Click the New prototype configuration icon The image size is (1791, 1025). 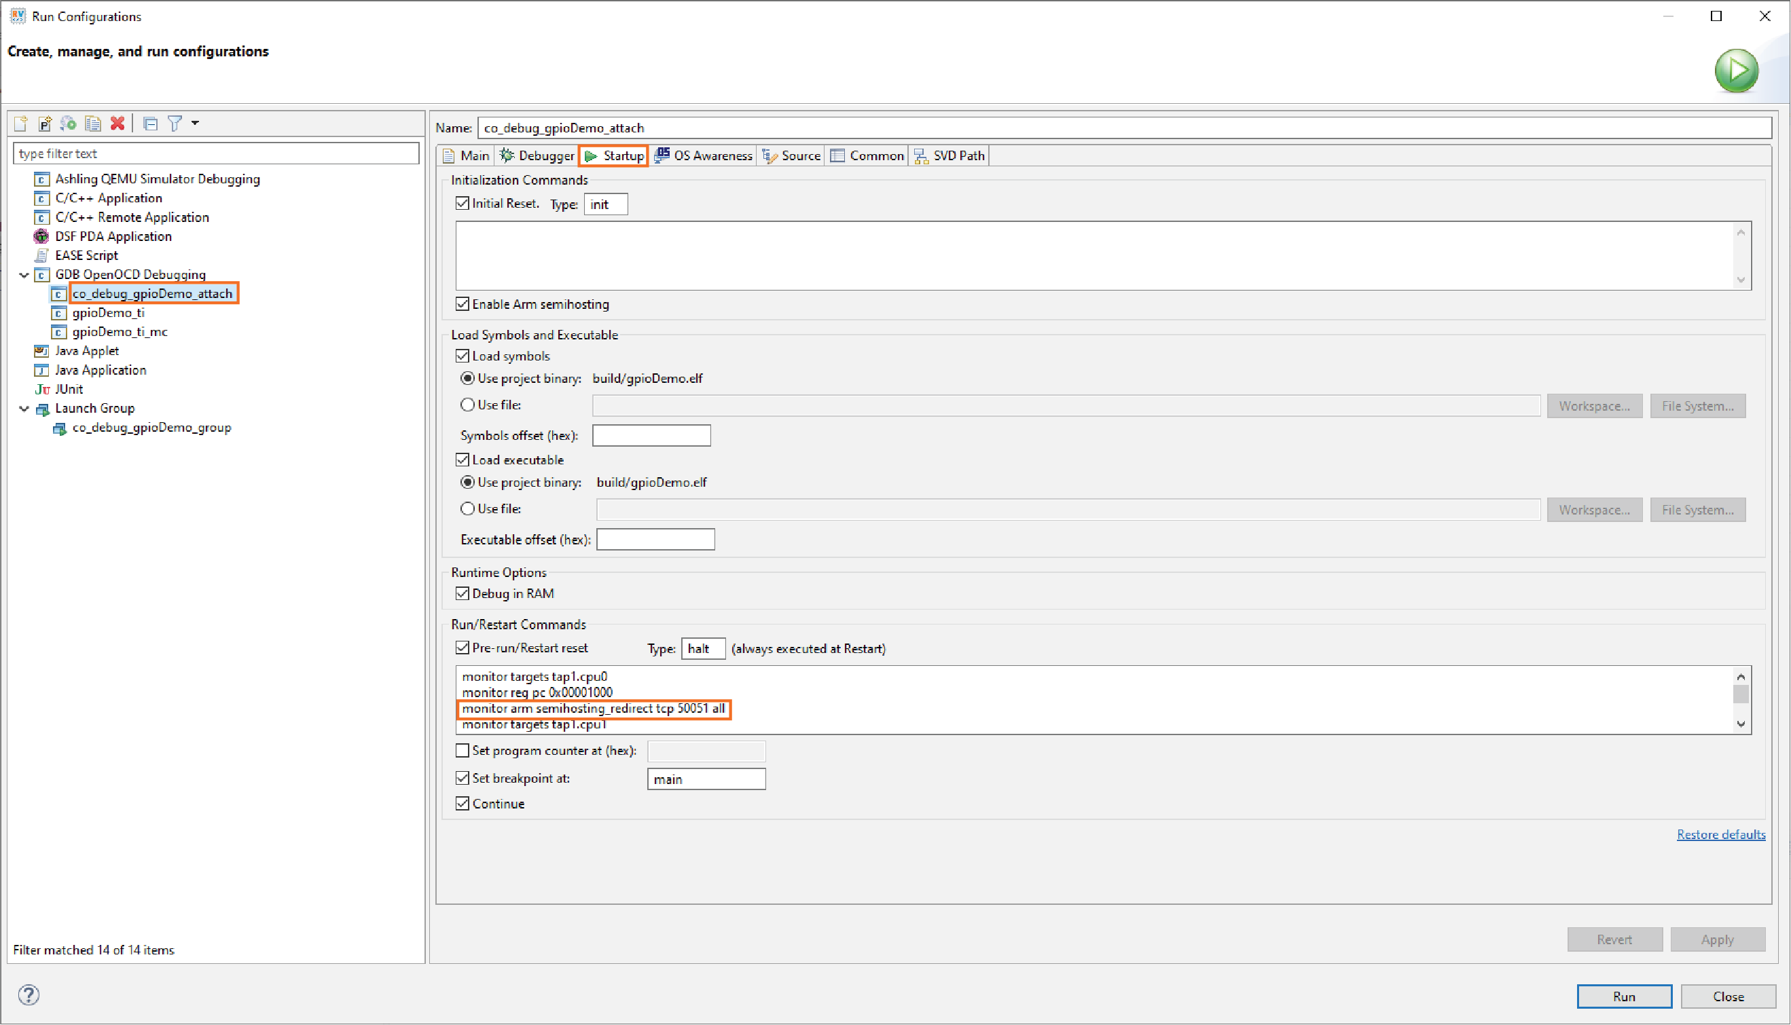(x=44, y=123)
